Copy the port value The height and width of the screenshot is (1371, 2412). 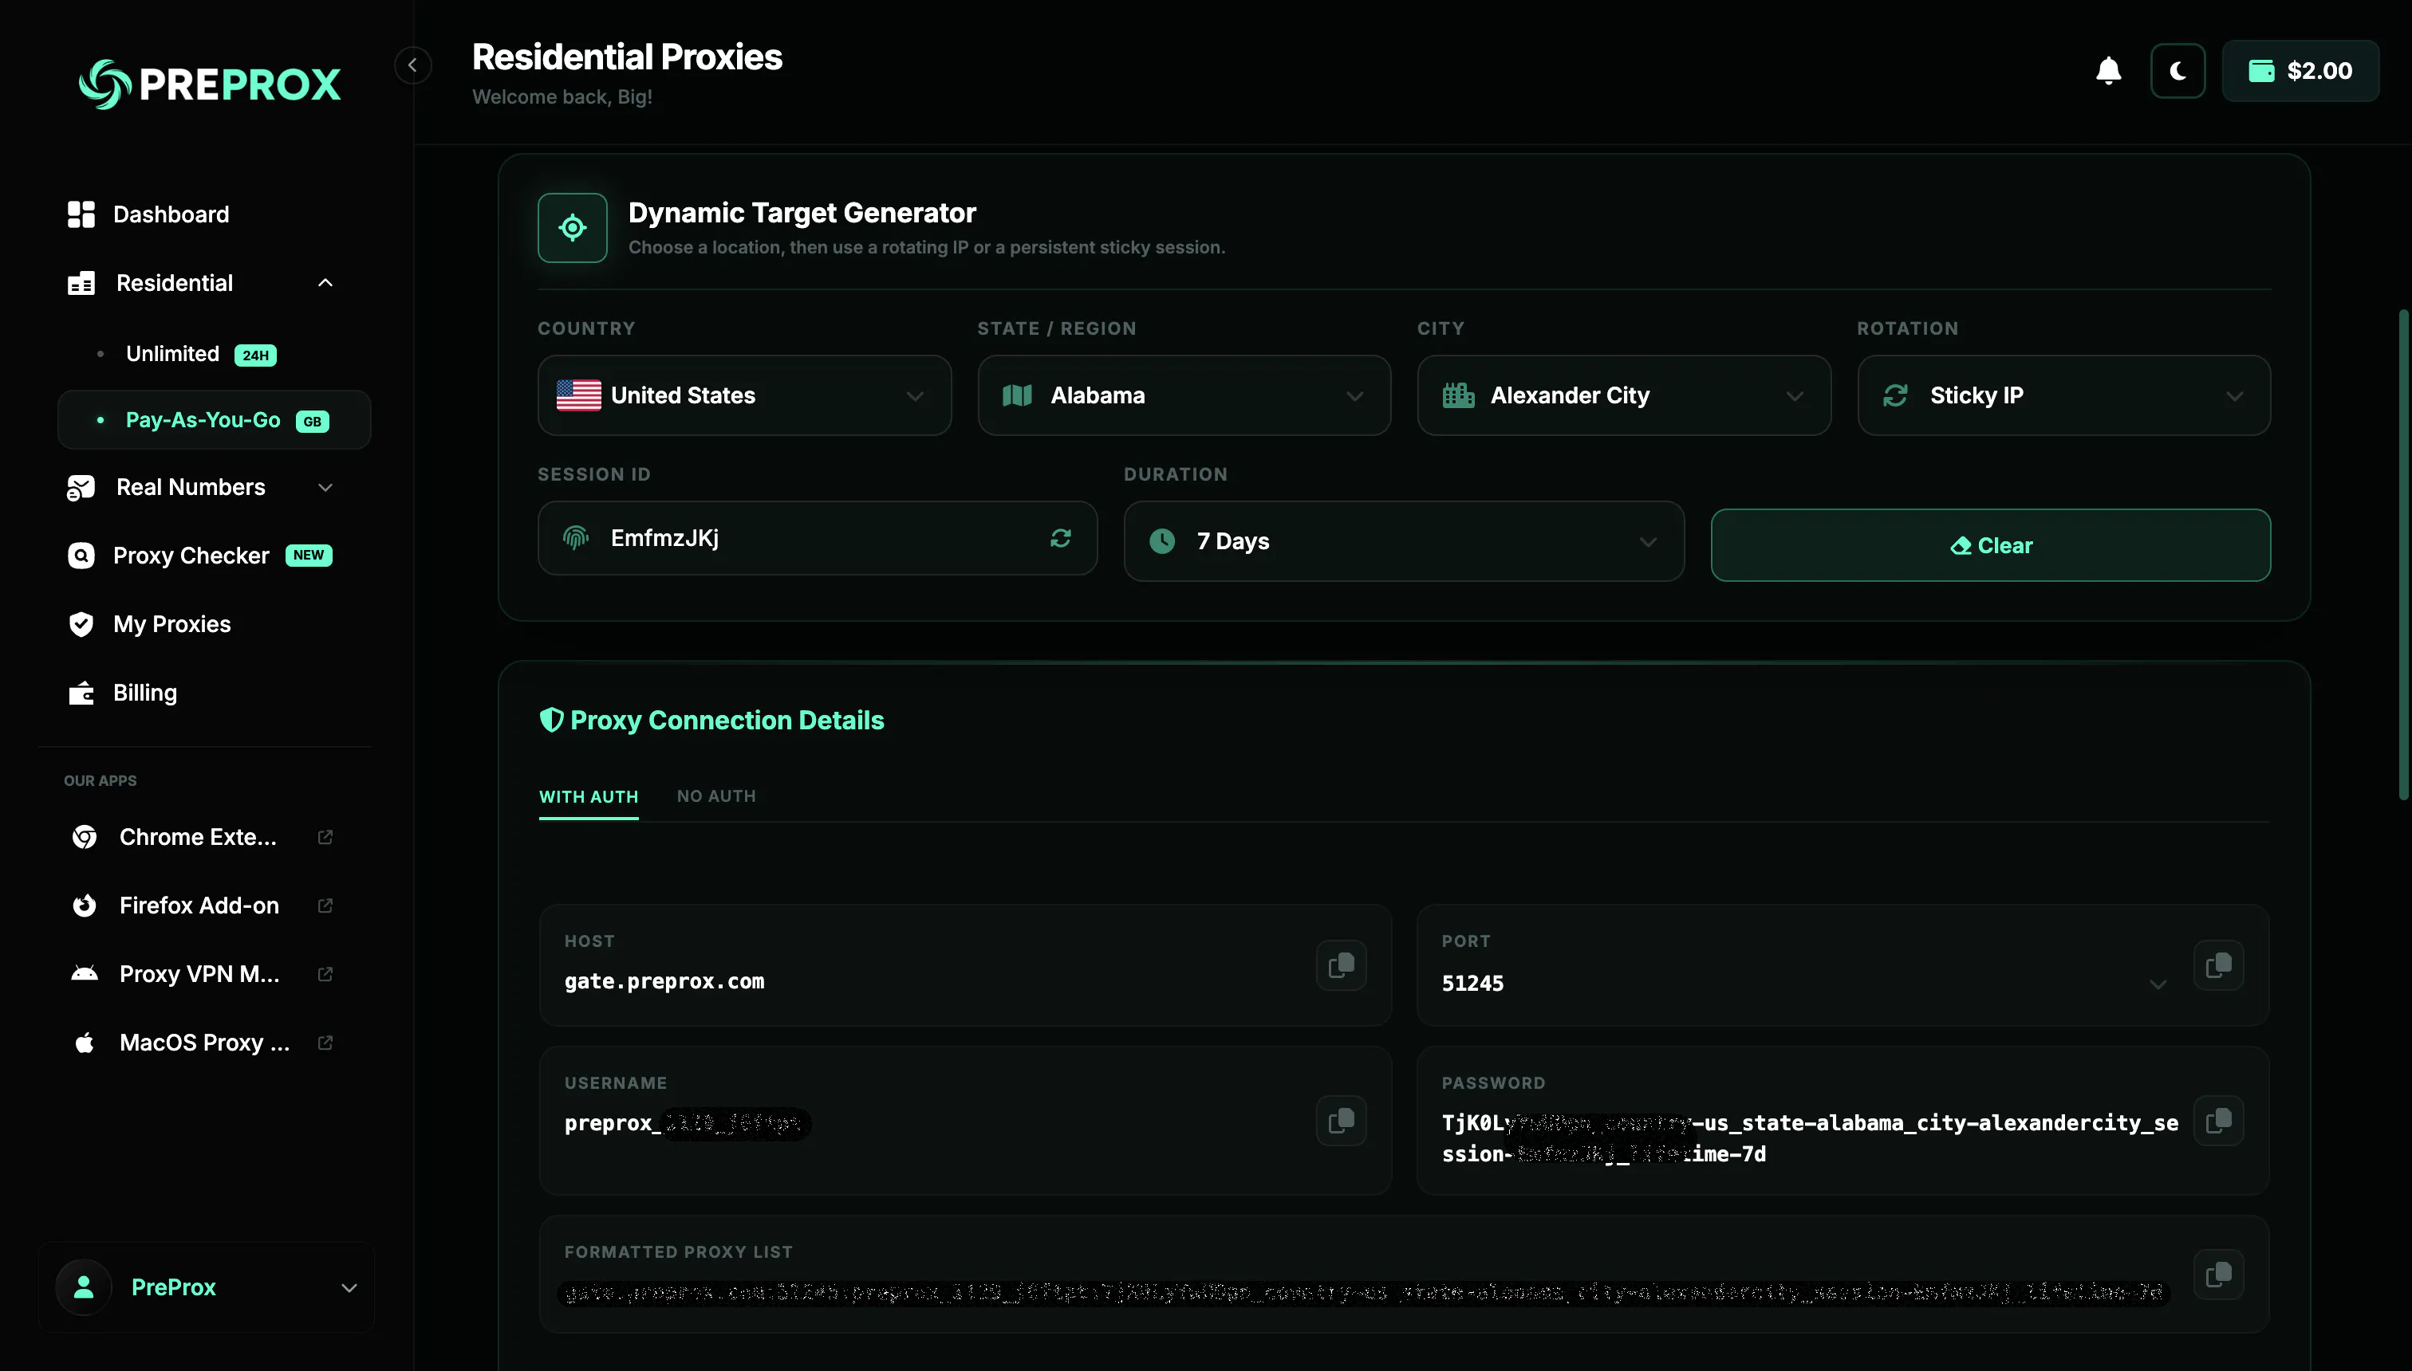(x=2219, y=965)
